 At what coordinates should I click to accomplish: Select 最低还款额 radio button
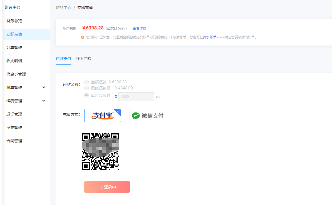point(86,88)
